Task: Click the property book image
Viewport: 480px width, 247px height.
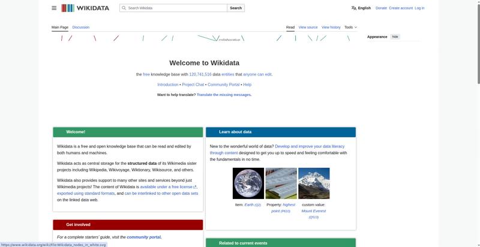Action: tap(281, 183)
